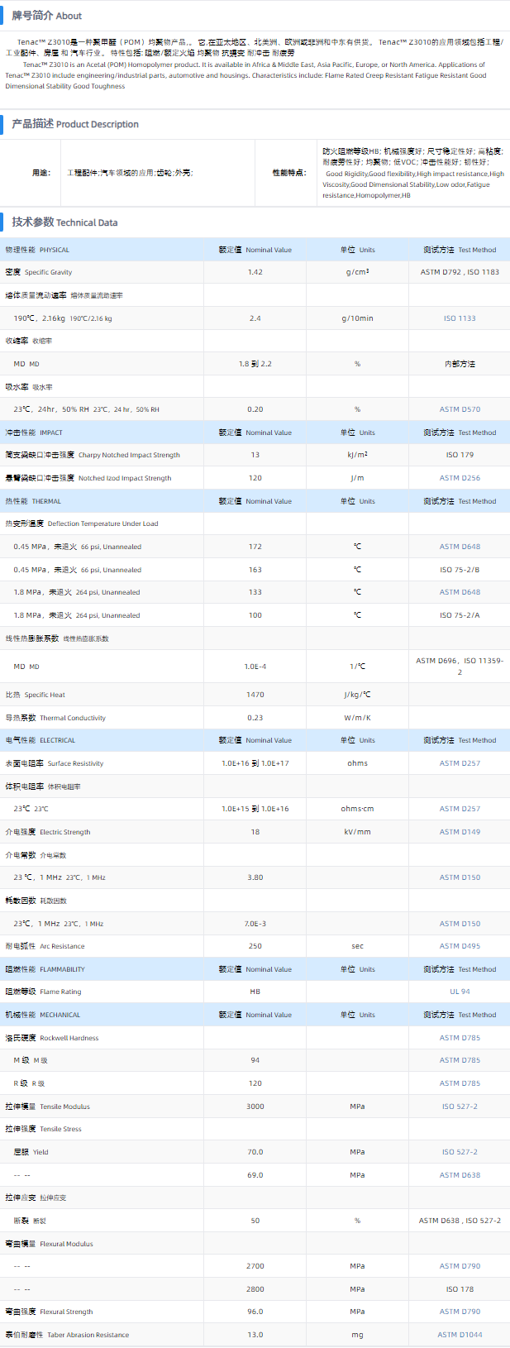Open ASTM D1044 Taber Abrasion link

460,1335
